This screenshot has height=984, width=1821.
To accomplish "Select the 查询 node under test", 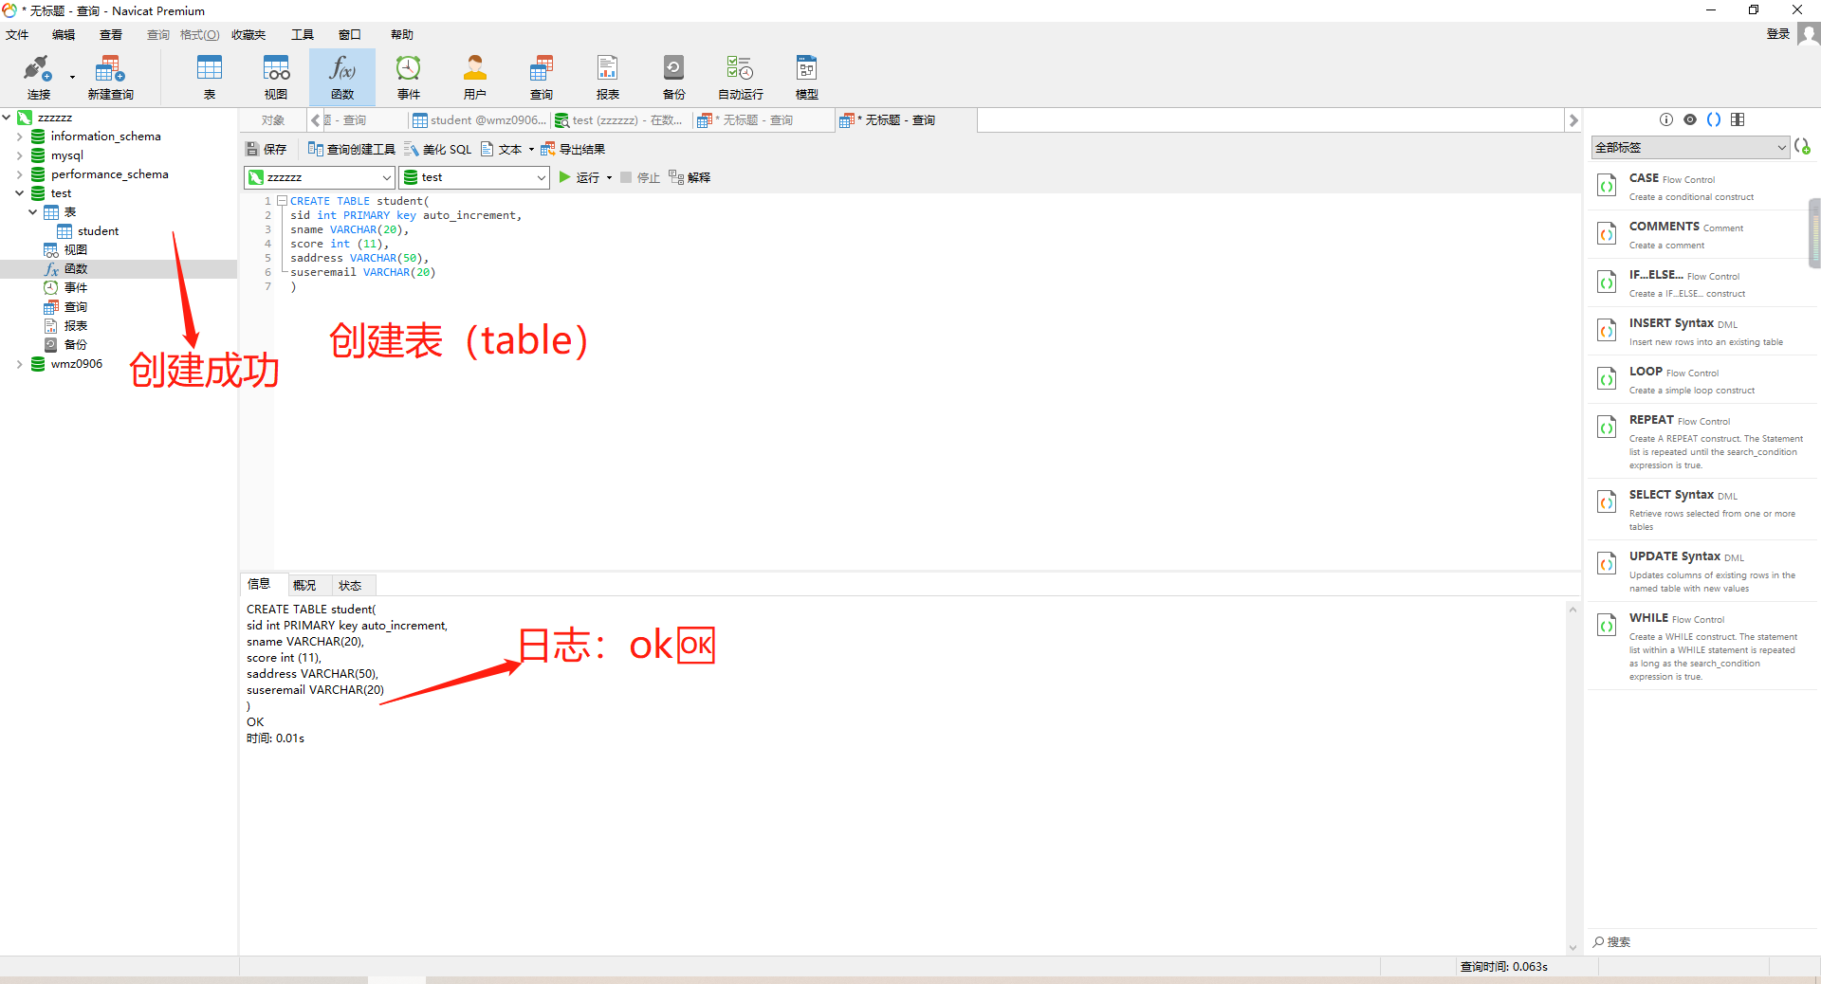I will 65,307.
